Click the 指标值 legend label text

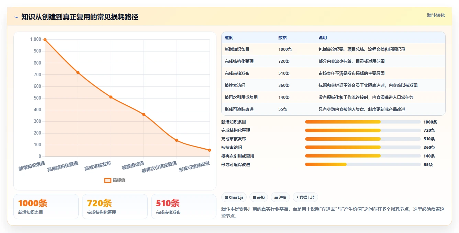[x=119, y=180]
